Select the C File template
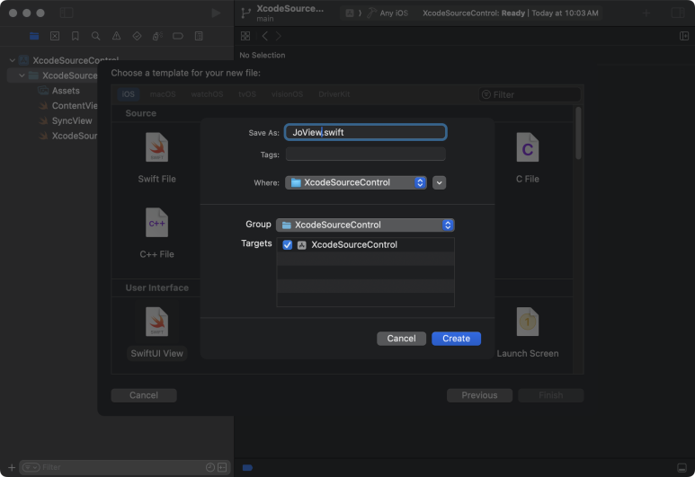This screenshot has width=695, height=477. click(x=528, y=158)
